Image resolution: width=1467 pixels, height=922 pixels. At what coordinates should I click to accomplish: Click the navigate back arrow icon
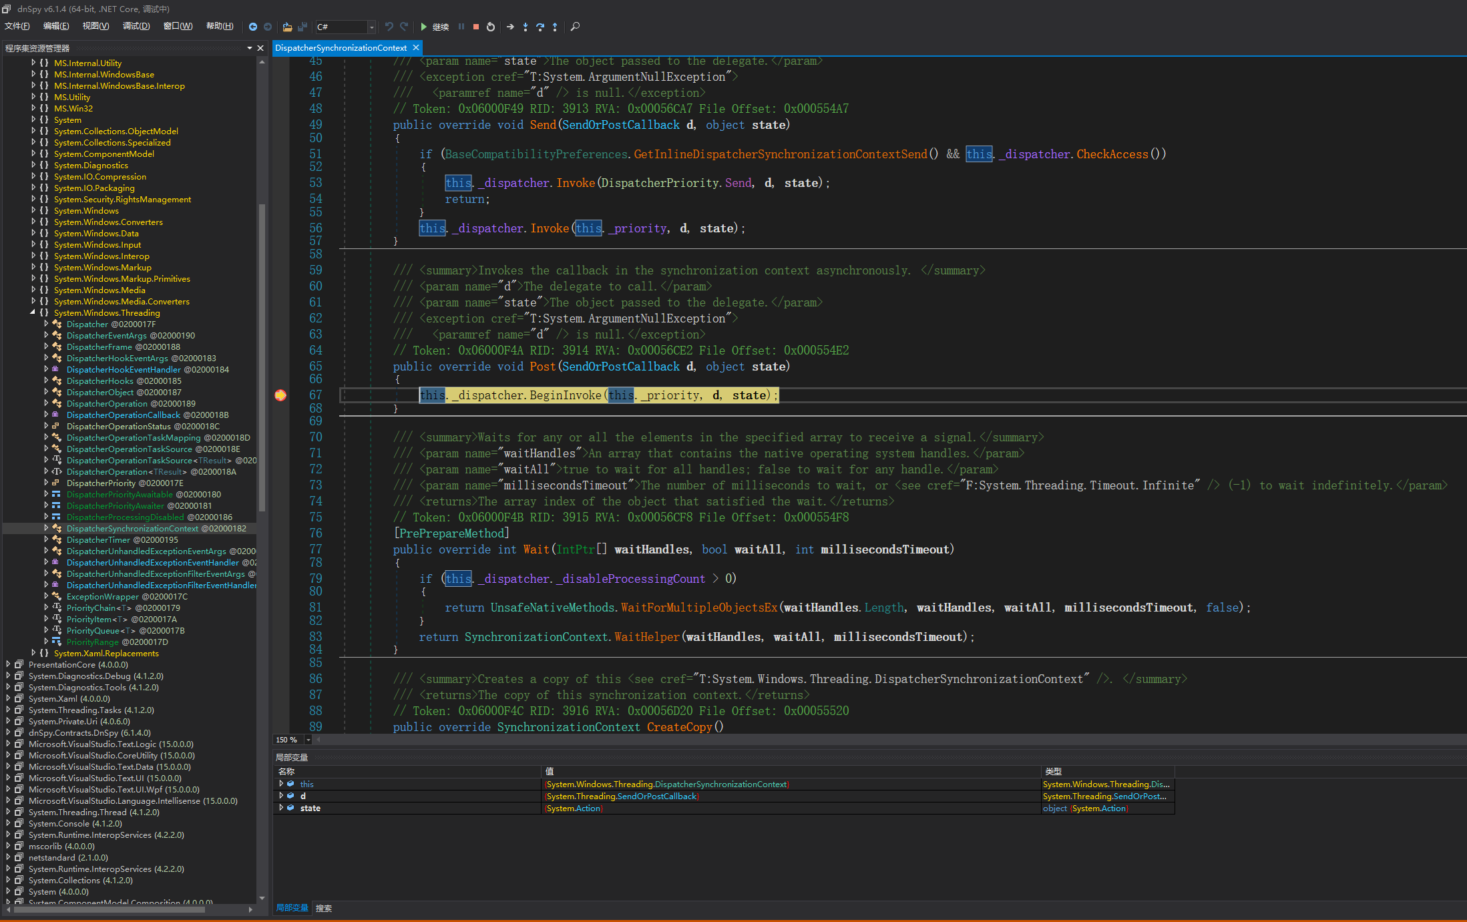tap(252, 27)
